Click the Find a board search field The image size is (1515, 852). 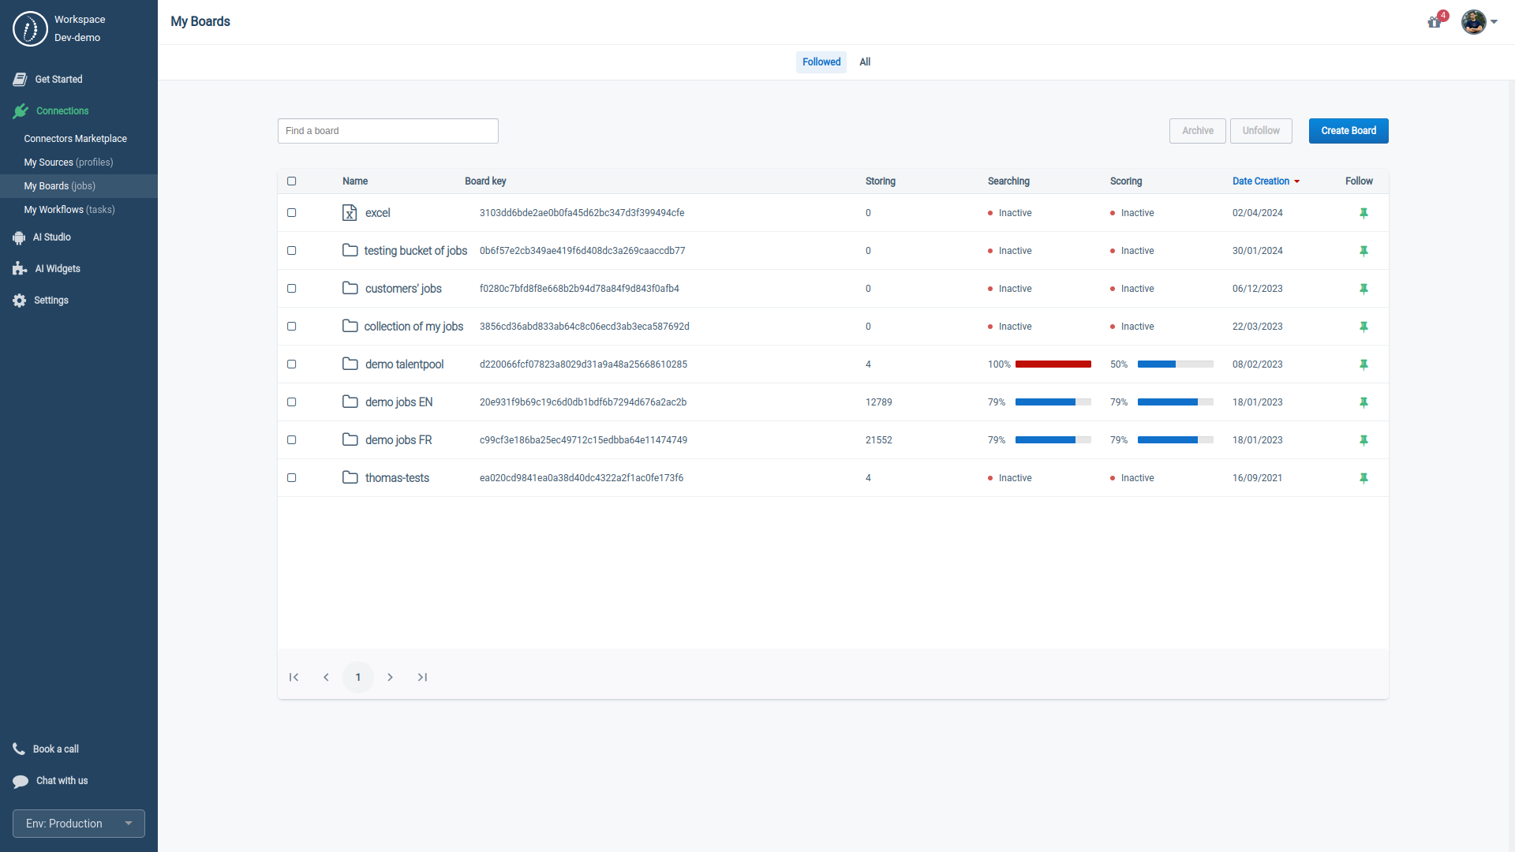coord(387,130)
